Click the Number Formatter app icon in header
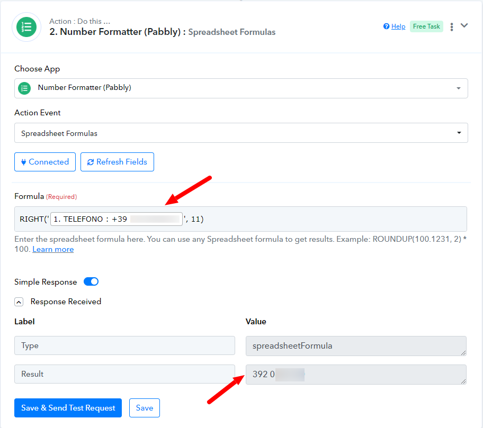Screen dimensions: 483x428 click(x=26, y=27)
